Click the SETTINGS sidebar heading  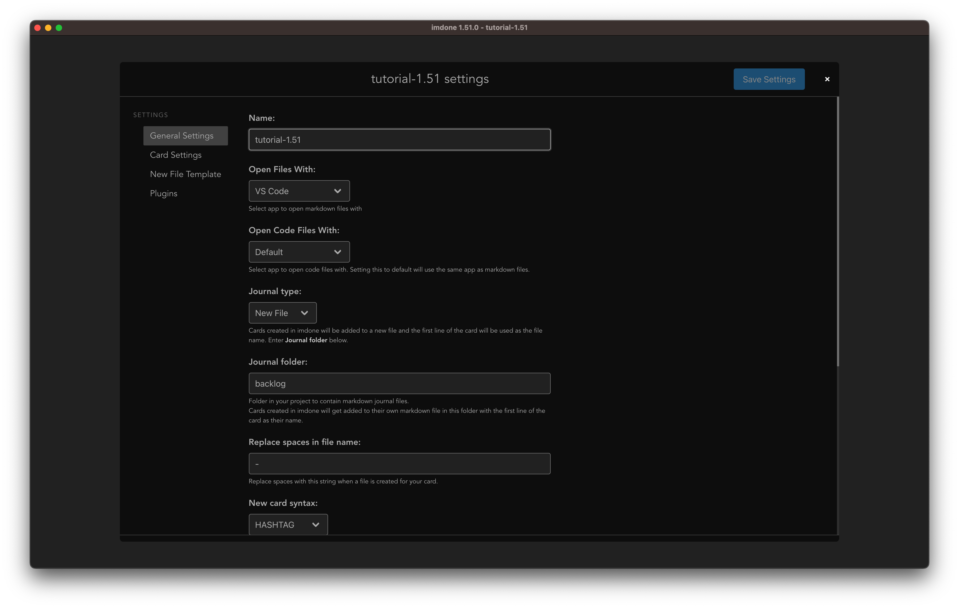coord(151,115)
